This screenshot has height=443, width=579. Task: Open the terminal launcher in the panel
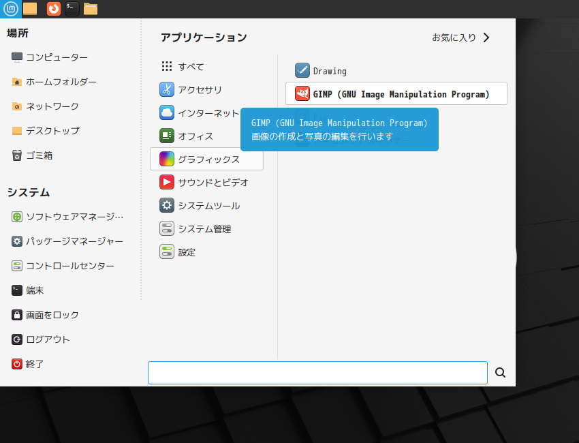[x=72, y=8]
